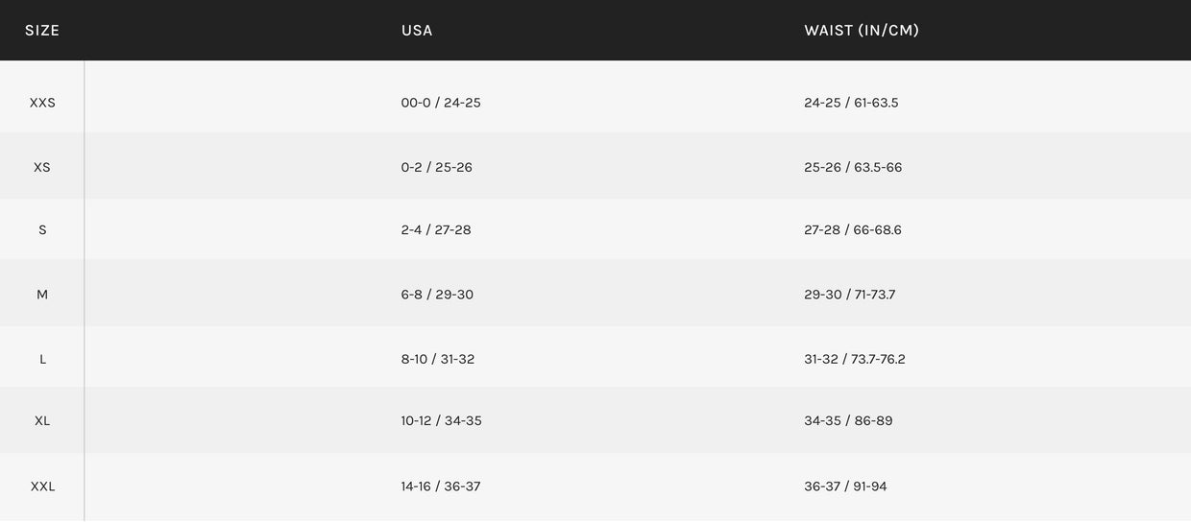
Task: Click the XL size label
Action: pyautogui.click(x=42, y=421)
